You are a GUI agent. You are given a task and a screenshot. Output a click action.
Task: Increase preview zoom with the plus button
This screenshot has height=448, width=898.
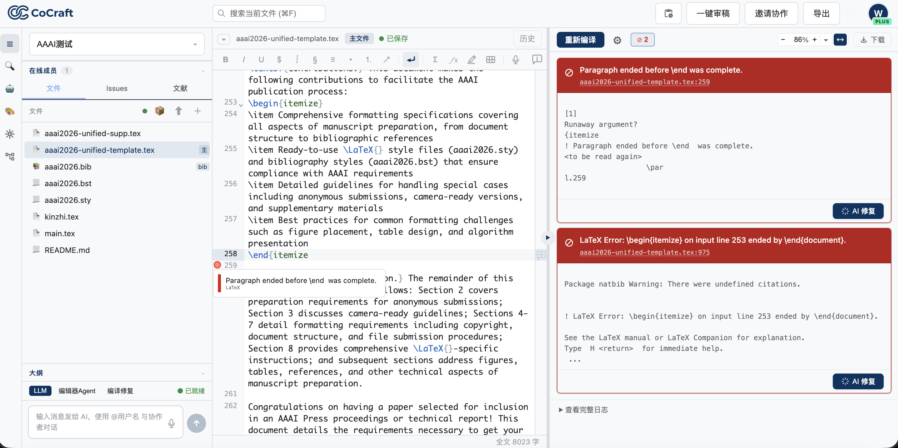(x=814, y=40)
